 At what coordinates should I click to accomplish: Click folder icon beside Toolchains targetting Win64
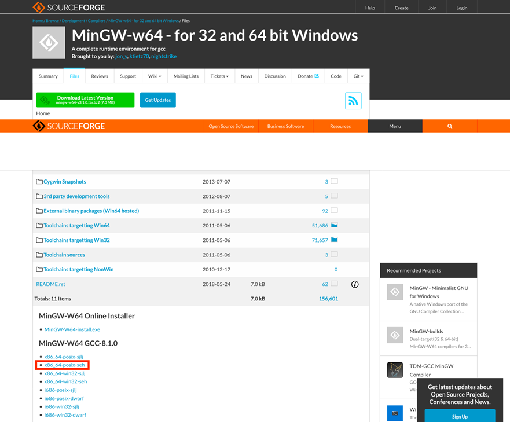click(39, 226)
